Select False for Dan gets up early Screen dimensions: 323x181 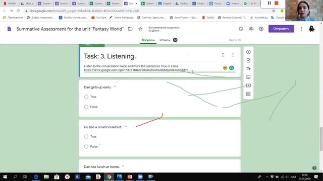click(x=86, y=107)
